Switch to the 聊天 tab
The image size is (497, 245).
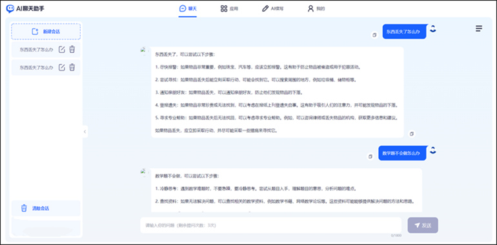pyautogui.click(x=188, y=8)
